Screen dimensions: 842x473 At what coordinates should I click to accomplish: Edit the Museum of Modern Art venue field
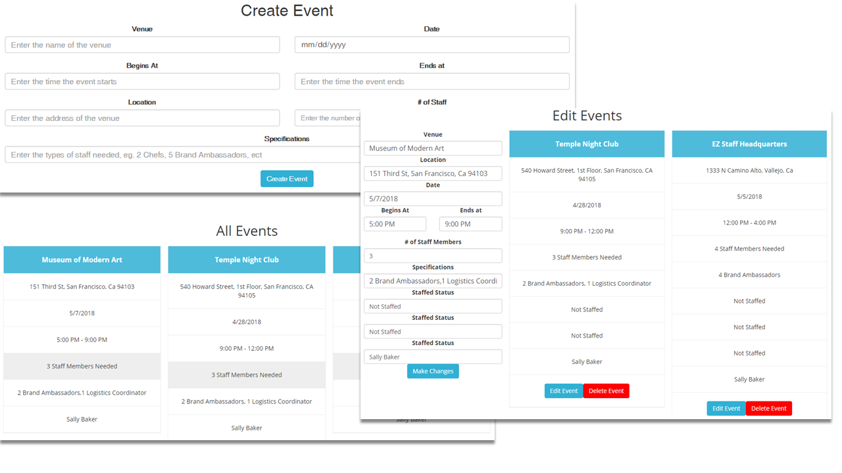coord(432,148)
